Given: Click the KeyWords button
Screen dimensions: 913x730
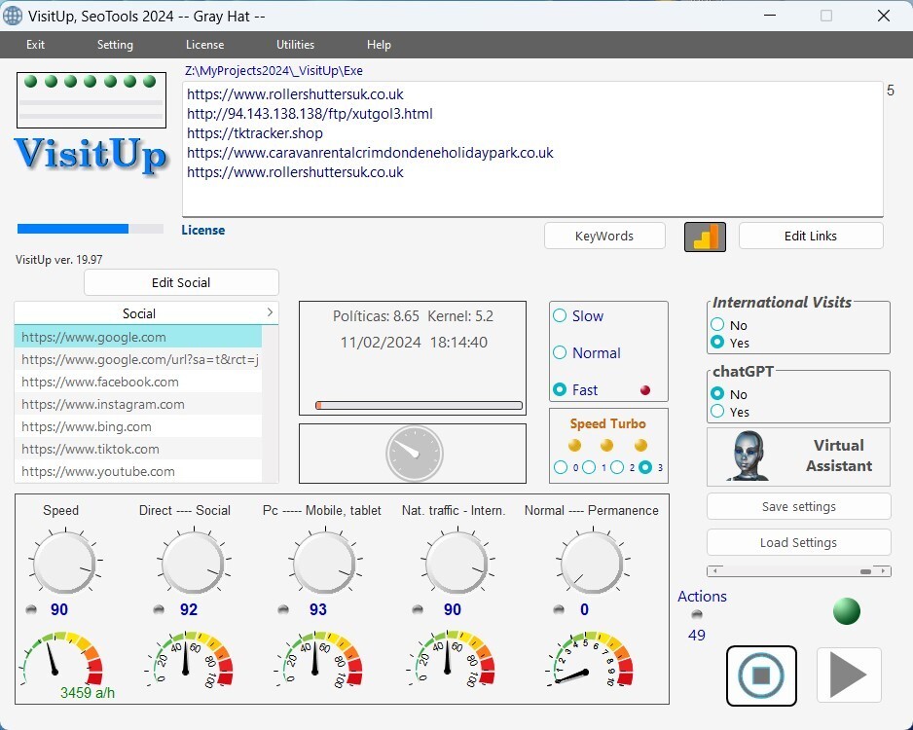Looking at the screenshot, I should pyautogui.click(x=603, y=236).
